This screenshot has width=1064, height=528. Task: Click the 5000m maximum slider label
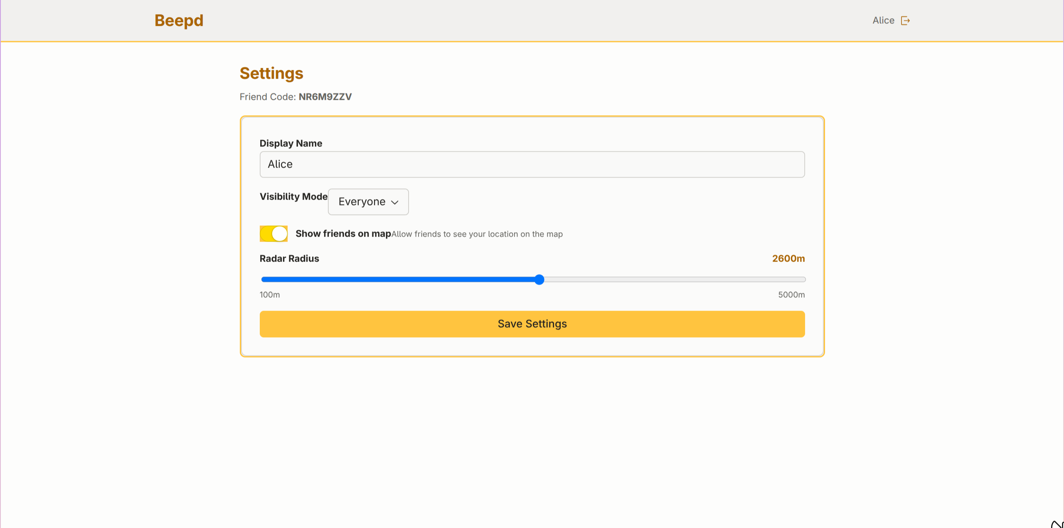tap(791, 295)
